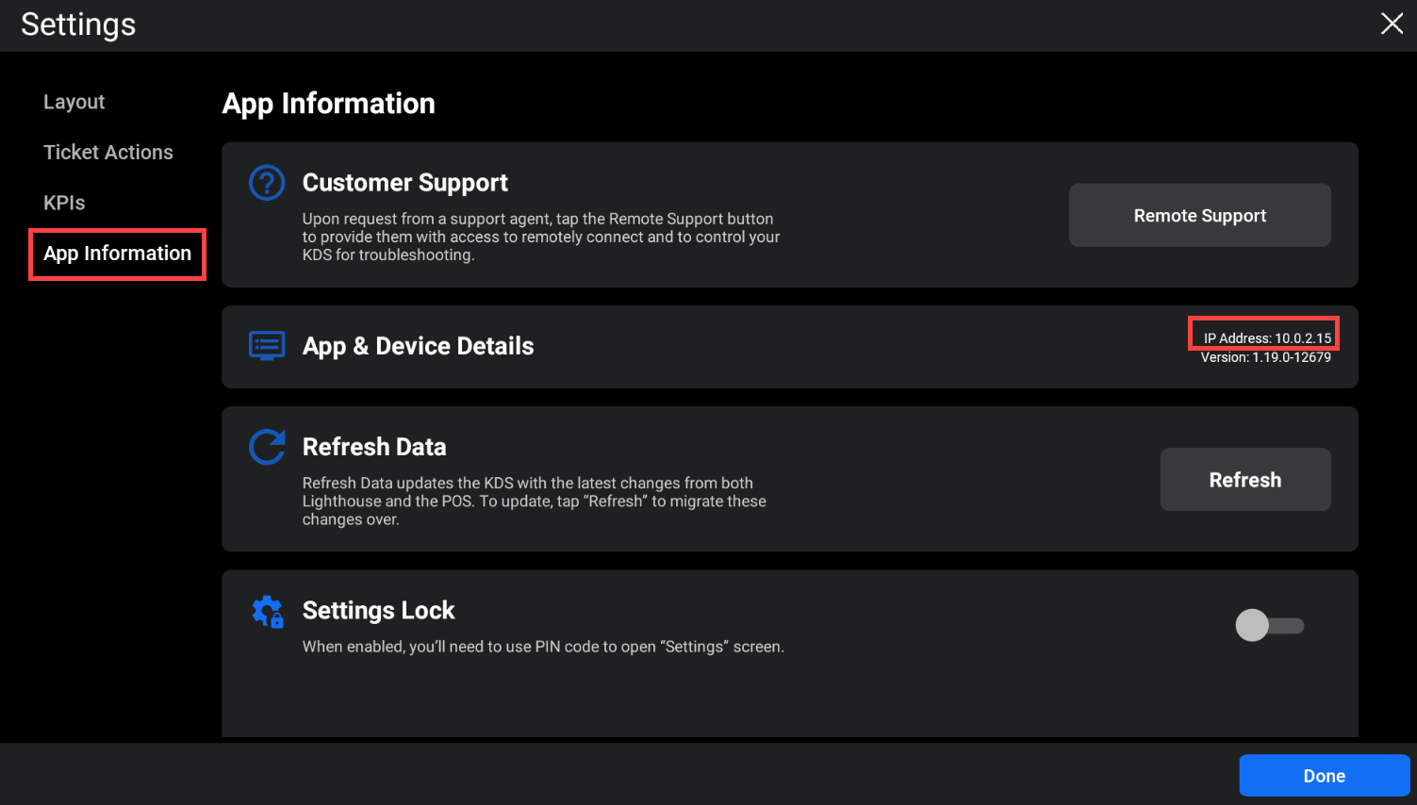Click the Settings Lock heading

tap(378, 611)
